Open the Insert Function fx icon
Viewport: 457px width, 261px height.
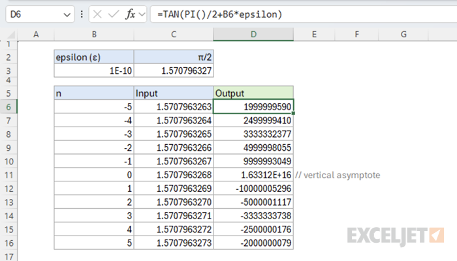click(x=130, y=14)
